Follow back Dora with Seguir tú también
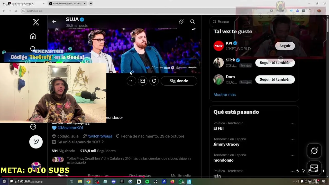Image resolution: width=329 pixels, height=185 pixels. tap(275, 79)
